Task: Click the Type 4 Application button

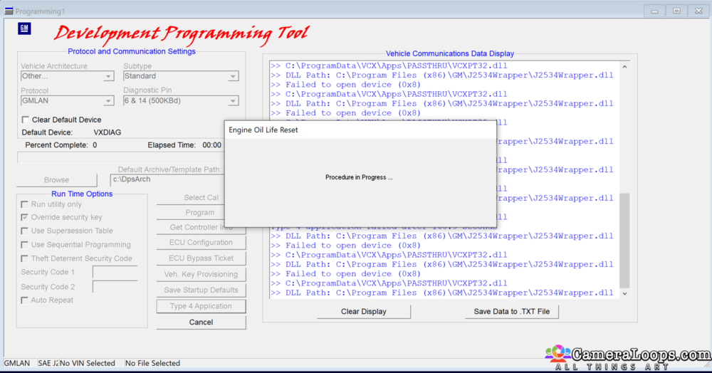Action: click(201, 306)
